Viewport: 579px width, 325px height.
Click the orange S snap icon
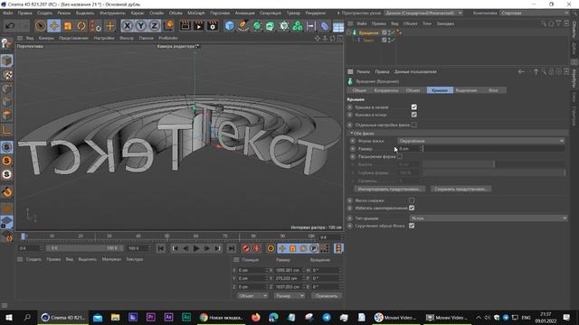tap(6, 161)
